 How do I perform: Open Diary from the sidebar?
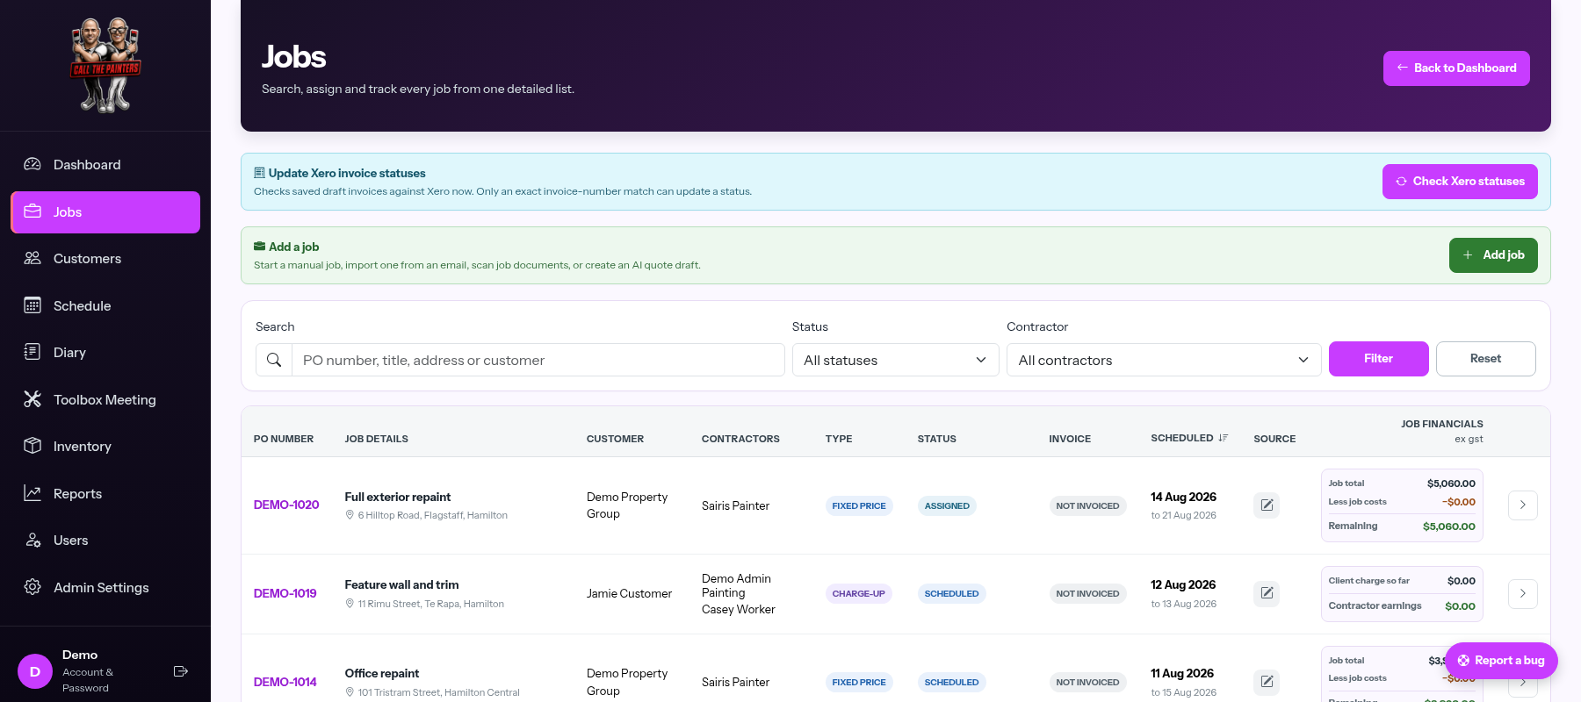pos(105,353)
